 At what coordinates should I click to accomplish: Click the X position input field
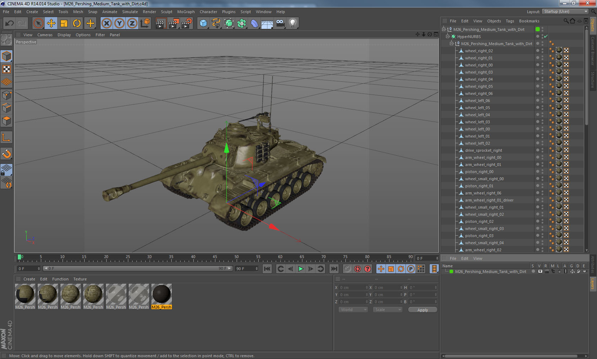click(x=354, y=288)
